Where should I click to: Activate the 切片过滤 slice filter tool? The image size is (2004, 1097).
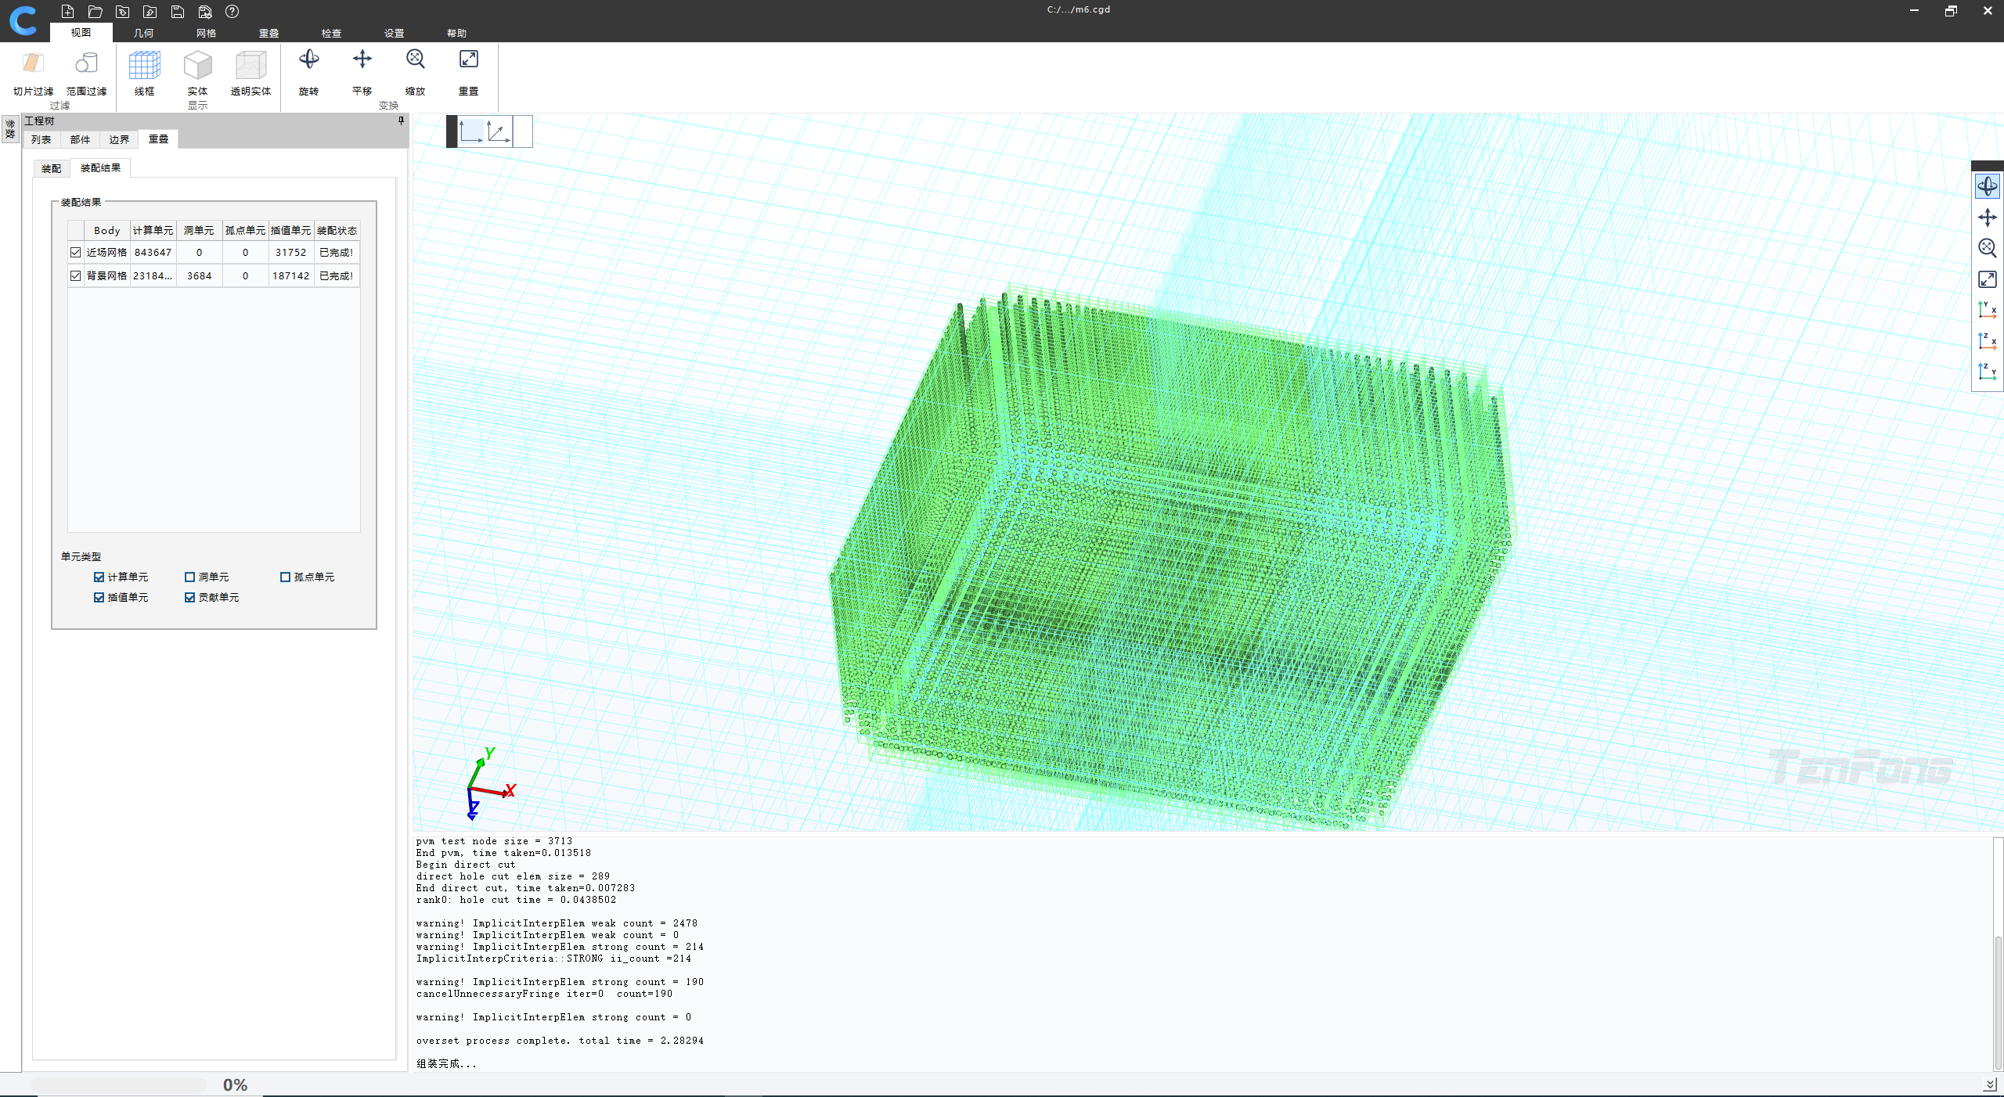[x=33, y=74]
